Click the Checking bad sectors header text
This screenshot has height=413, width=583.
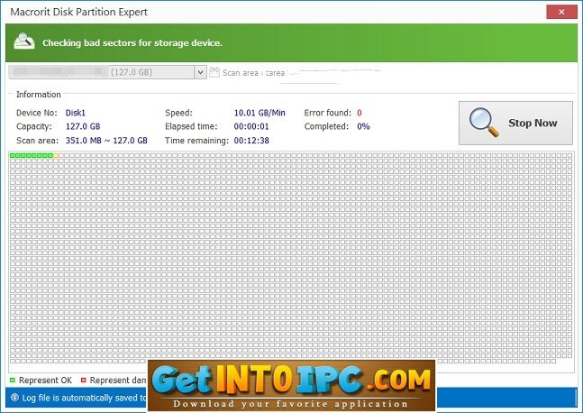coord(132,42)
